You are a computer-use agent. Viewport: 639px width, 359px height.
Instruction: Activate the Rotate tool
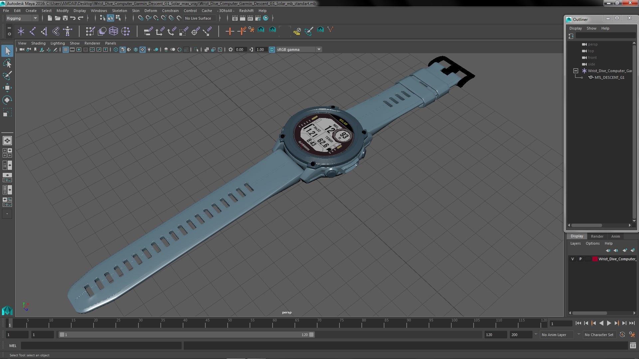[x=7, y=100]
